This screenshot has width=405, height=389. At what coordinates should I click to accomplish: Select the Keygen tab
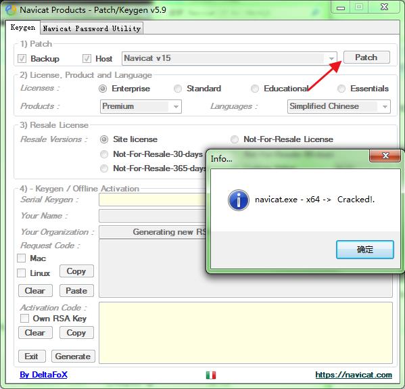coord(23,27)
